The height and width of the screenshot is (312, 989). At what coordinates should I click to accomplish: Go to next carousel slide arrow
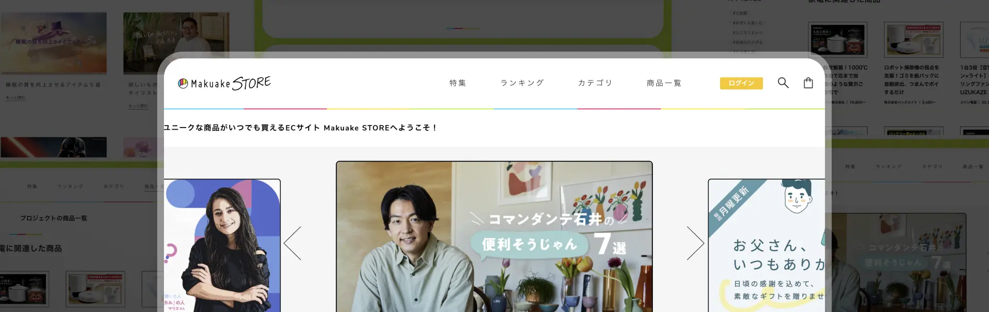tap(695, 243)
